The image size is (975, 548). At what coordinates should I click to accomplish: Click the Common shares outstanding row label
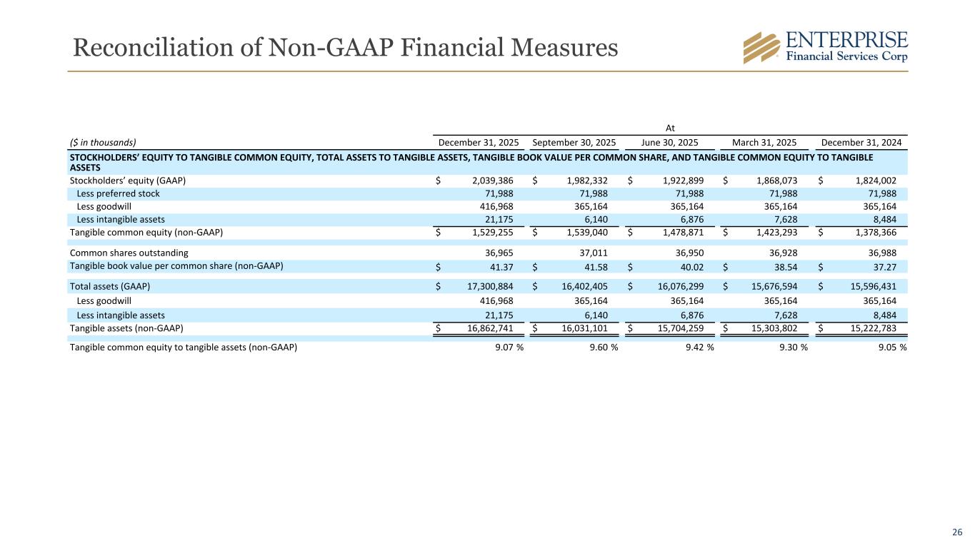(x=129, y=253)
